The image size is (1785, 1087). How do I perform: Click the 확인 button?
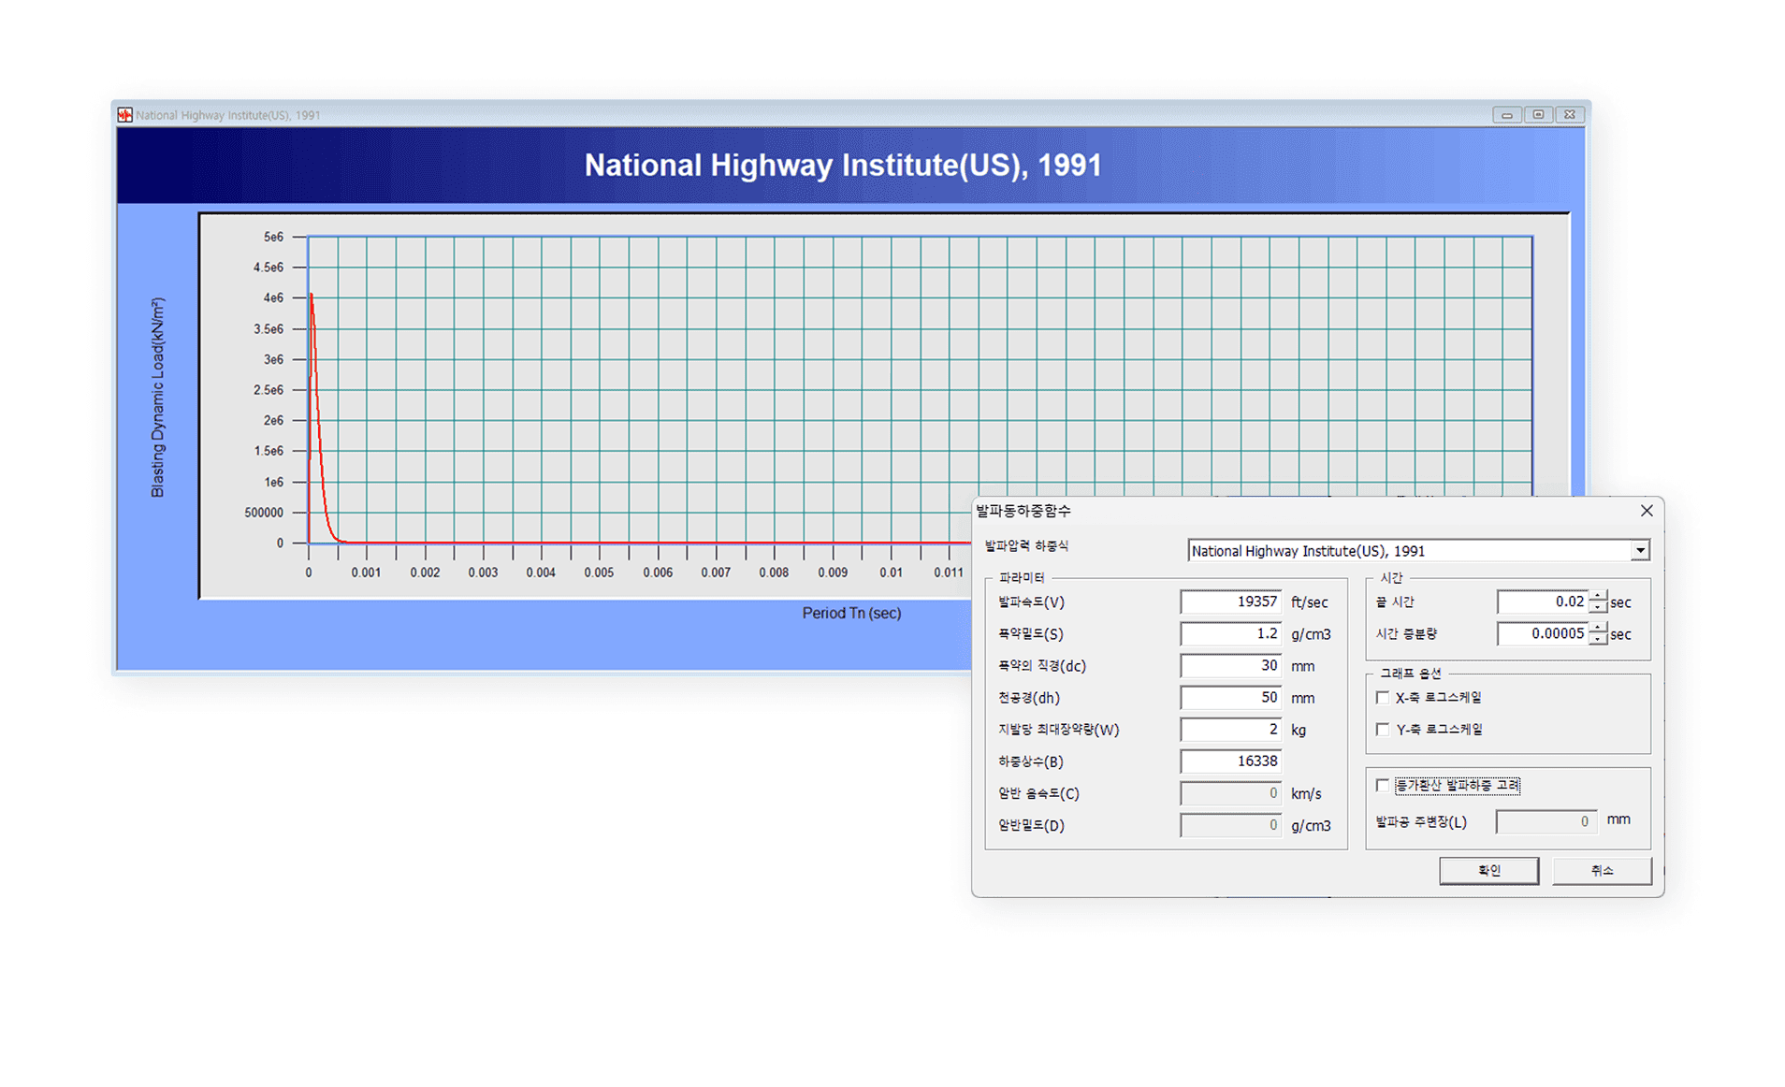[x=1488, y=871]
